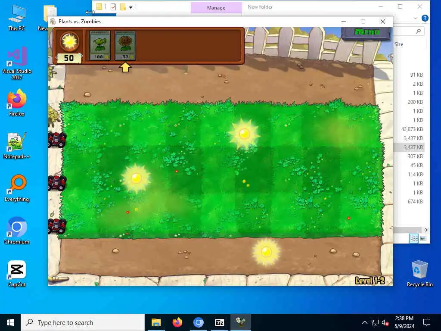Open 7-Zip from the taskbar

tap(219, 322)
